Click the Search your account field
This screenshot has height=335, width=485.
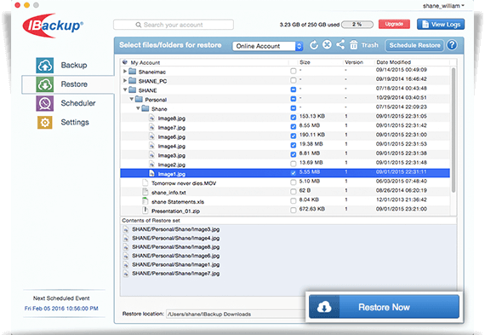tap(174, 25)
